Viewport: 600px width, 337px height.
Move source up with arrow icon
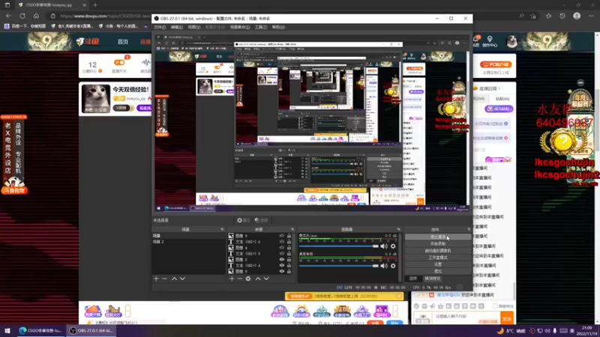tap(258, 279)
